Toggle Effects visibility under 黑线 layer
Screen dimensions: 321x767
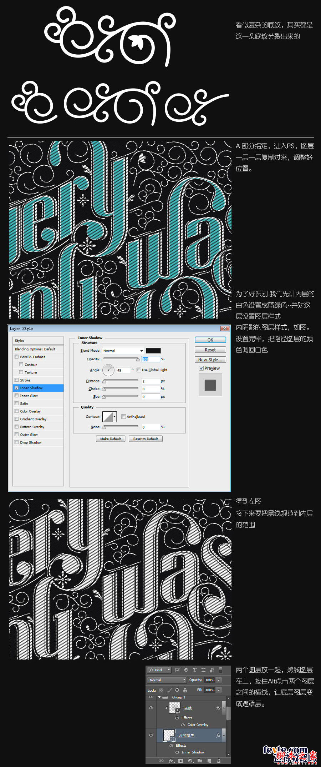(x=177, y=718)
